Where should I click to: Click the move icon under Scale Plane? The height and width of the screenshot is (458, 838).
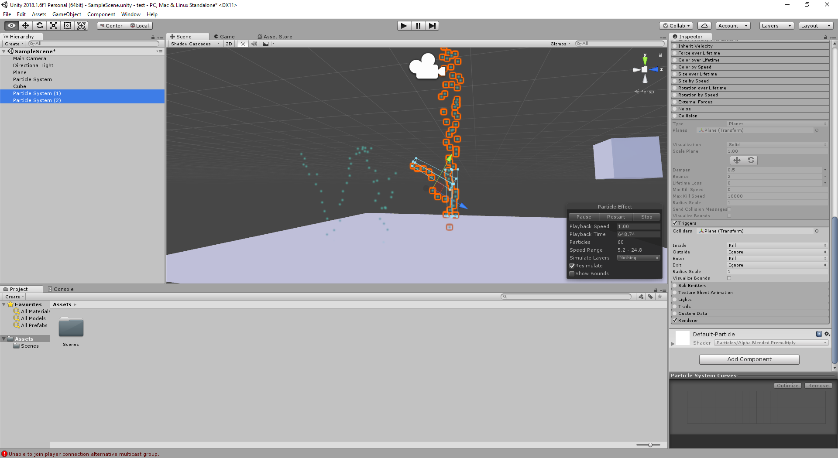coord(737,161)
